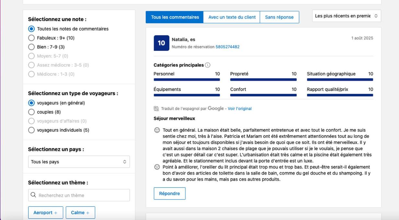Viewport: 399px width, 220px height.
Task: Click the magnifier icon in theme search
Action: click(x=33, y=195)
